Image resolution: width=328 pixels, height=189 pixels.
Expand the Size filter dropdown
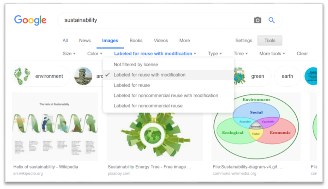[x=69, y=54]
